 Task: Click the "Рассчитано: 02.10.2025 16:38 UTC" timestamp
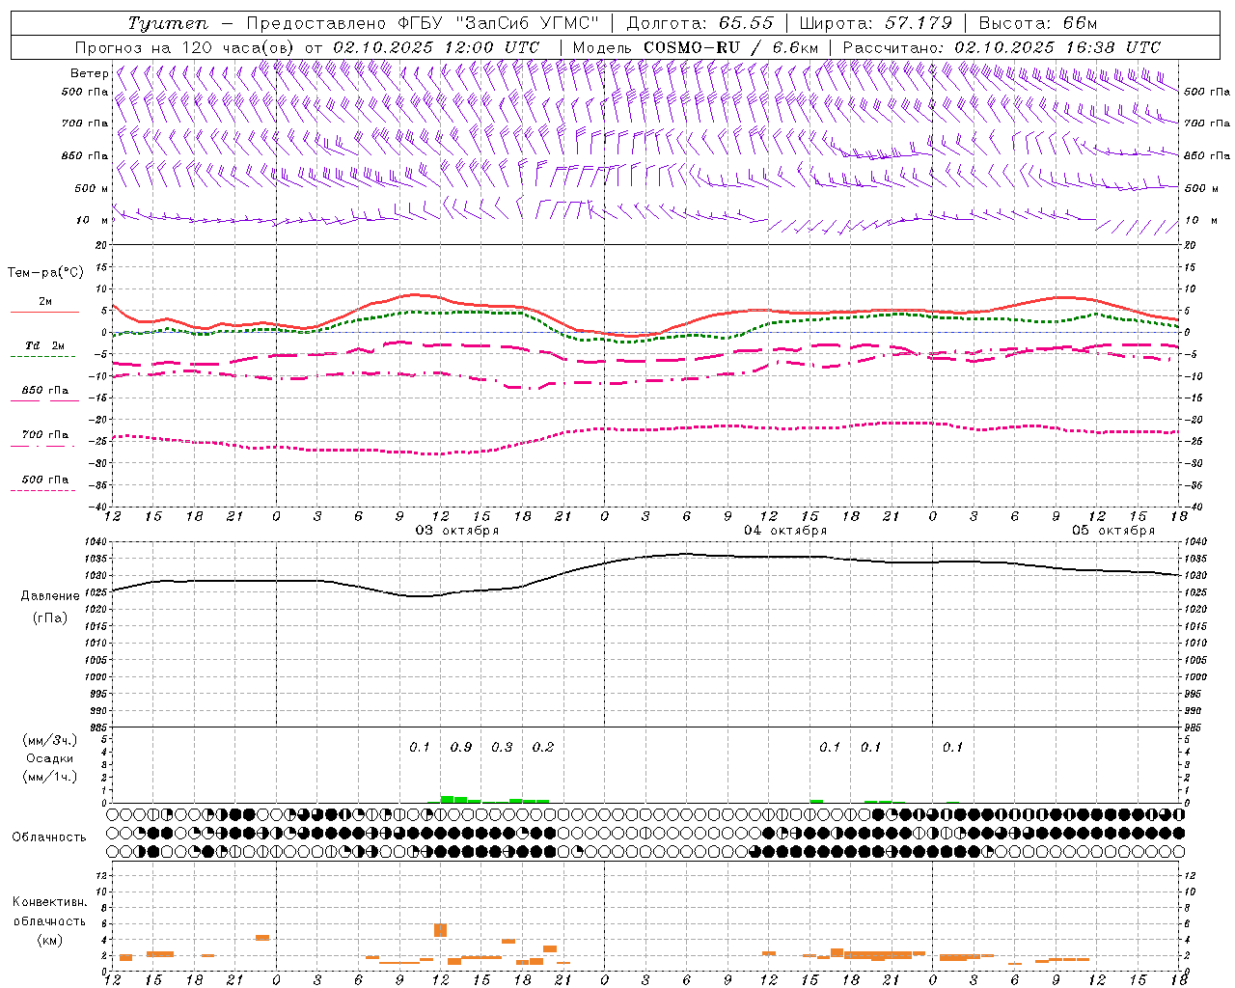(x=1002, y=47)
